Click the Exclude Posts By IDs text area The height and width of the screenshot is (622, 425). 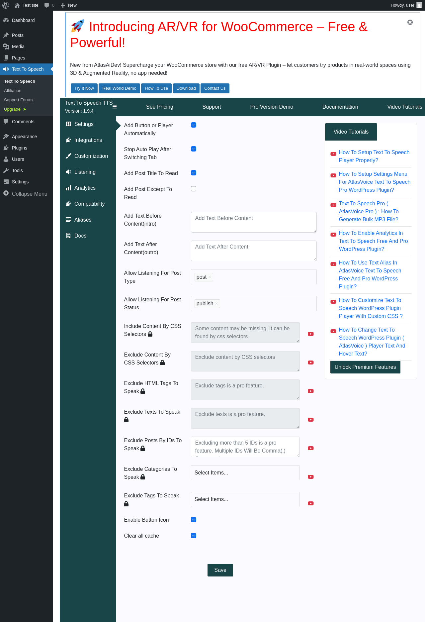[x=245, y=447]
